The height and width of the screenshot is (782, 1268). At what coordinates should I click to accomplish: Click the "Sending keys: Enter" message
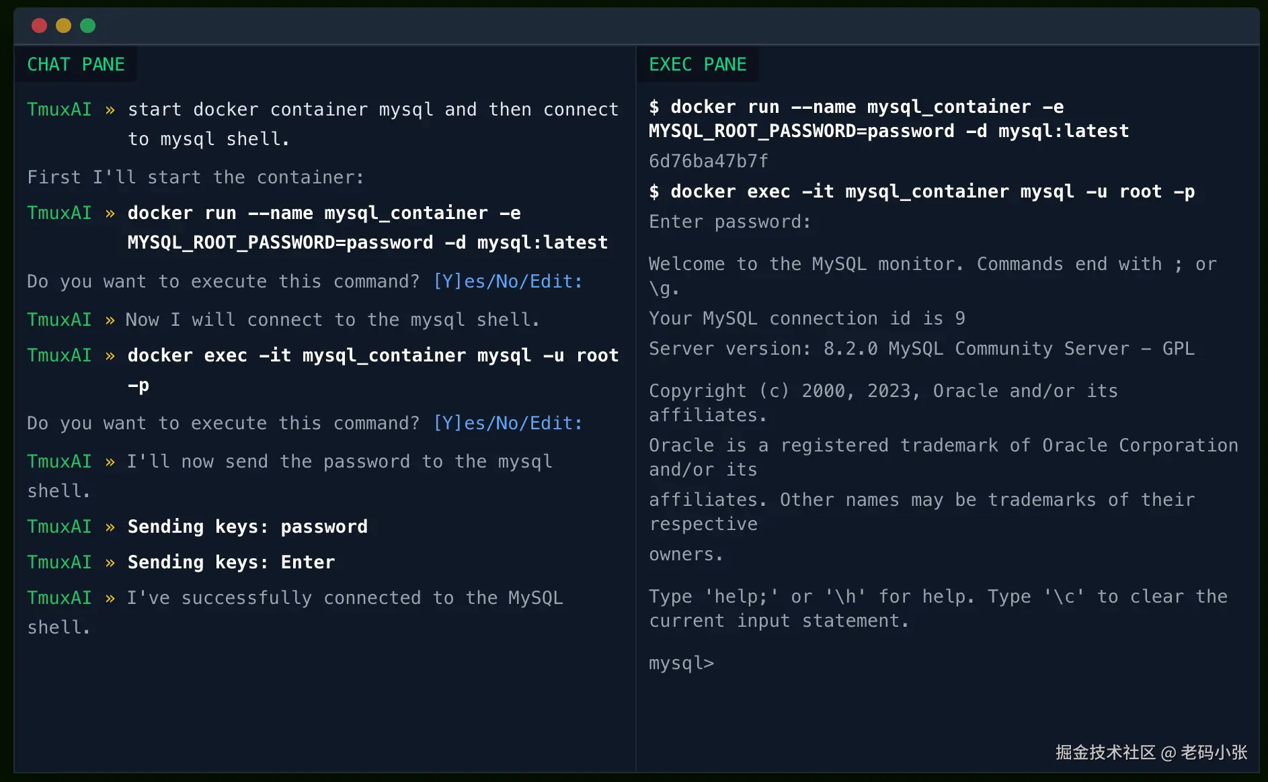click(231, 562)
